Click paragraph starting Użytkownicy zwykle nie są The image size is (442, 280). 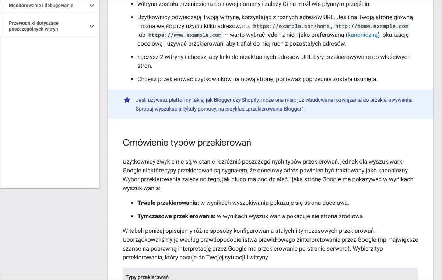[268, 175]
